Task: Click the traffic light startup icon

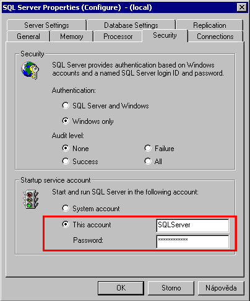Action: coord(30,199)
